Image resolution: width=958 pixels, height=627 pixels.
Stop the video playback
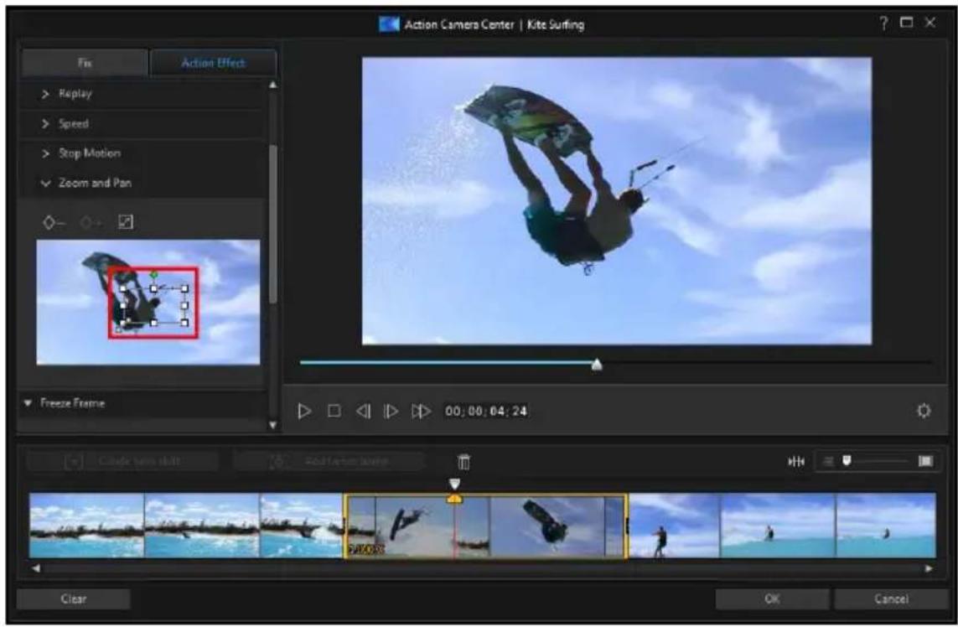click(334, 412)
